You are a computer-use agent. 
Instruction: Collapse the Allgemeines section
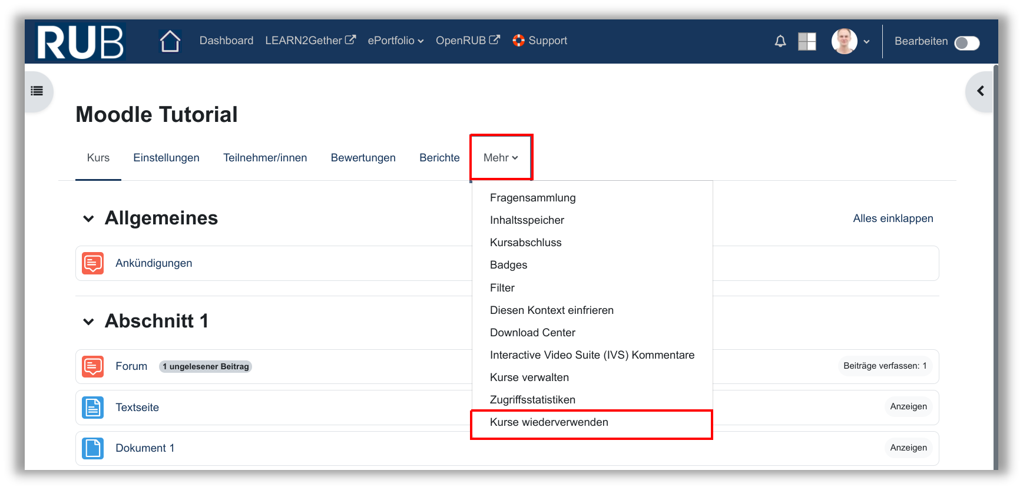(x=88, y=219)
